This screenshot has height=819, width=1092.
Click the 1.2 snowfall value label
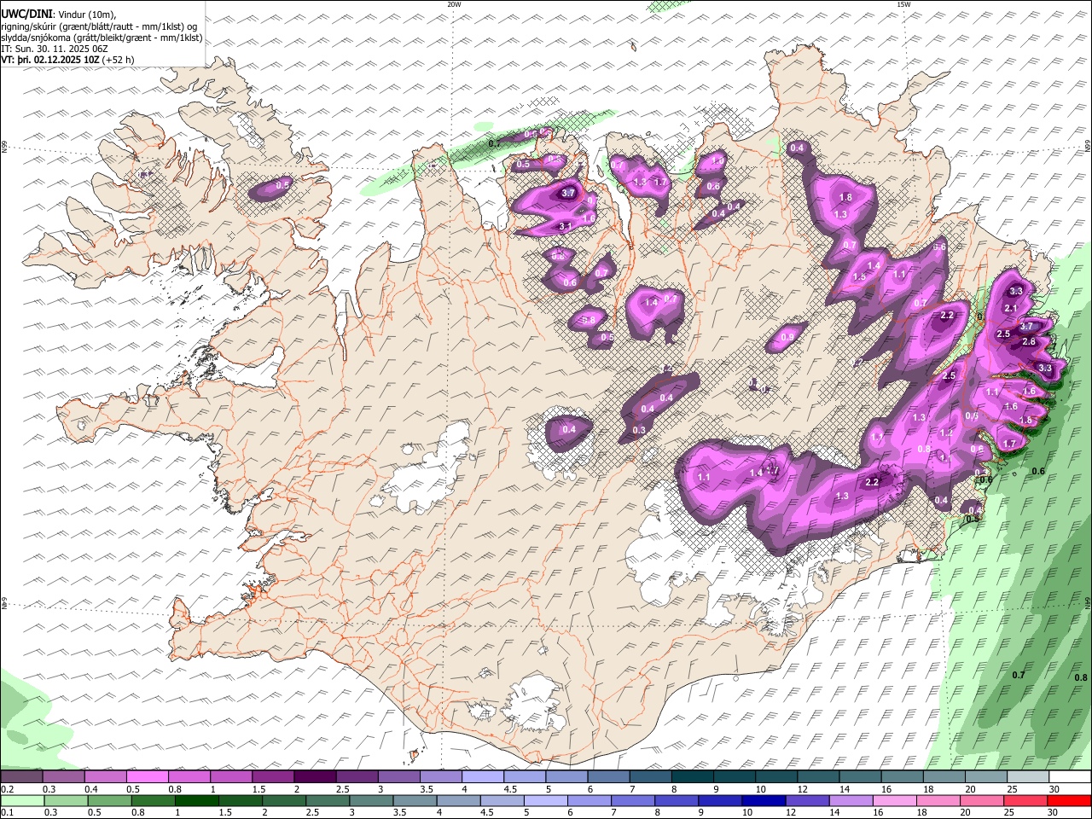point(945,433)
